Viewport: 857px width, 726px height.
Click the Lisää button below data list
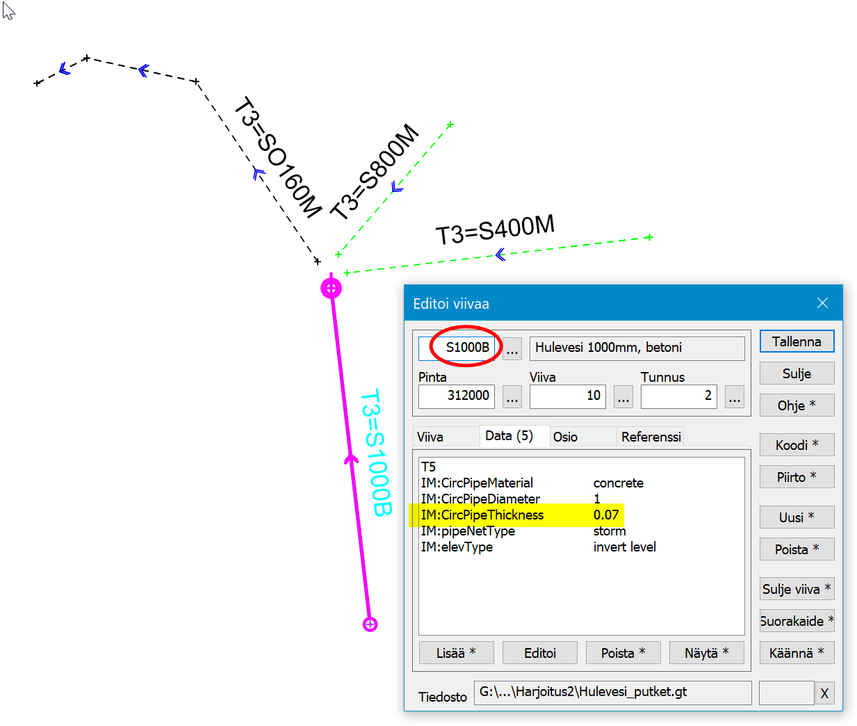point(456,653)
